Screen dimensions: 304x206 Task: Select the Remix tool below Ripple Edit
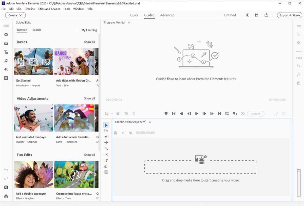pos(106,148)
